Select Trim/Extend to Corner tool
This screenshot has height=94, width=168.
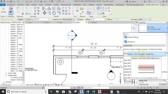click(59, 13)
